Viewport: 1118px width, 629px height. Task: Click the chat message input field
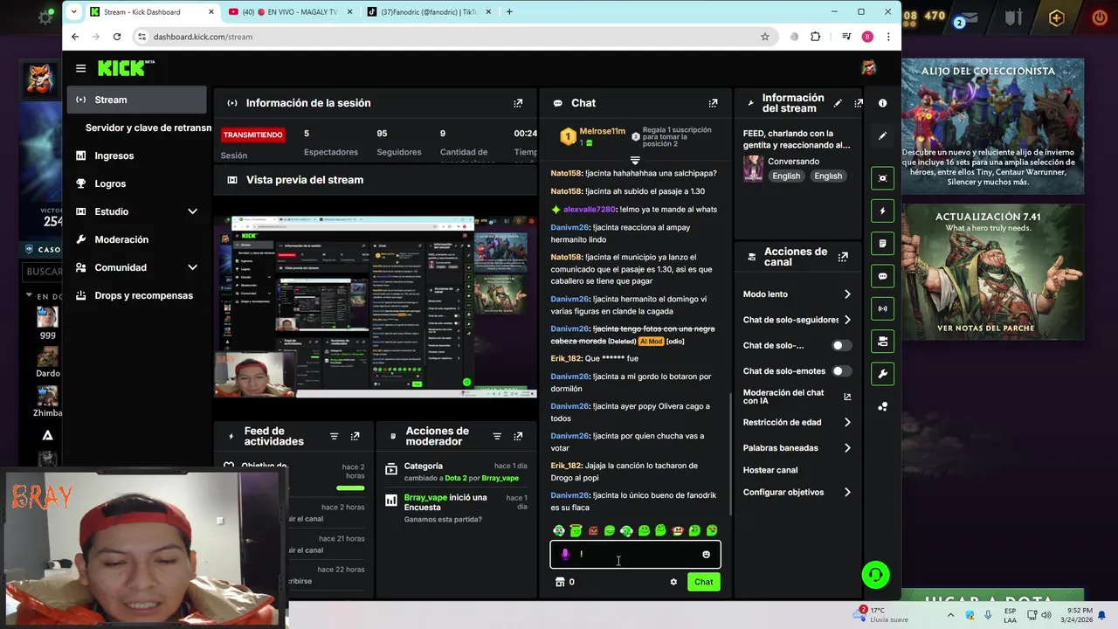pyautogui.click(x=635, y=554)
